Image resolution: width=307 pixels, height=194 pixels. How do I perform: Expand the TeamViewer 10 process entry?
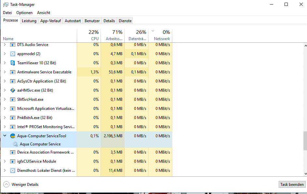(x=5, y=63)
